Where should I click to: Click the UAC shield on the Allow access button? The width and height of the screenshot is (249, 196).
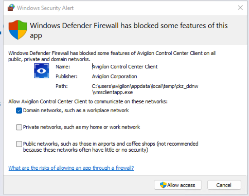(x=163, y=185)
